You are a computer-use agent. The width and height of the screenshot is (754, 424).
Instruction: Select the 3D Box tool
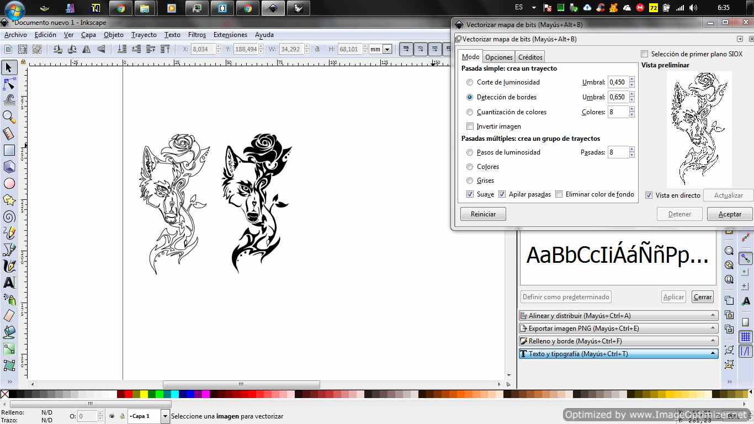9,167
